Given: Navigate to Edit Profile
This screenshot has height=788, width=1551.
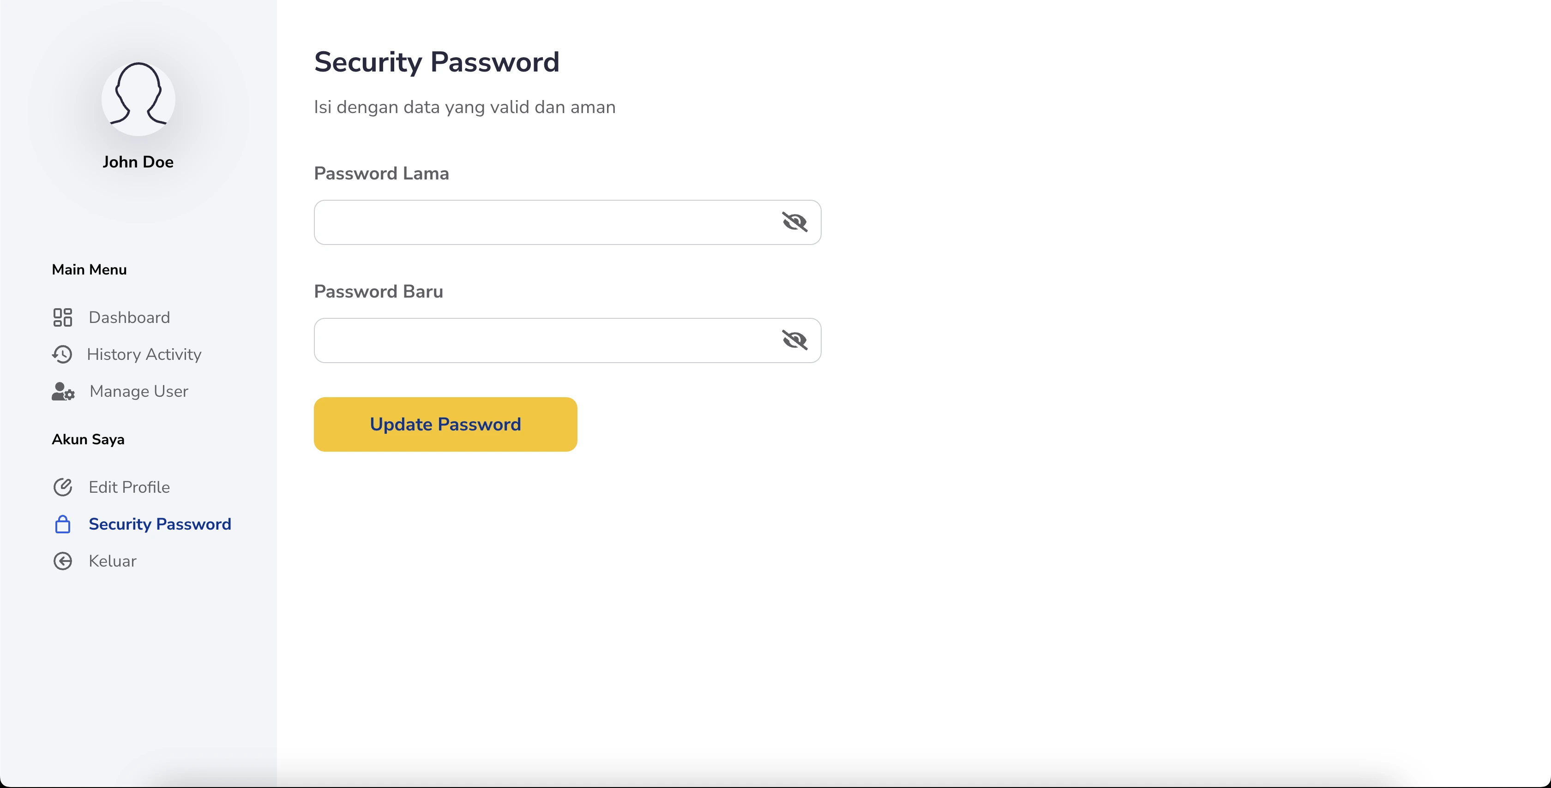Looking at the screenshot, I should (129, 487).
